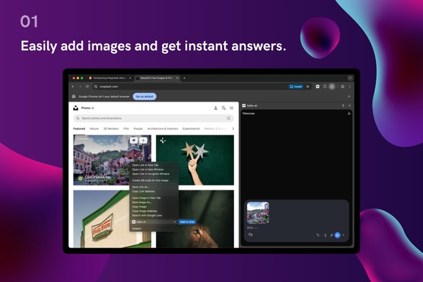Bookmark this page with the star icon

click(x=307, y=87)
